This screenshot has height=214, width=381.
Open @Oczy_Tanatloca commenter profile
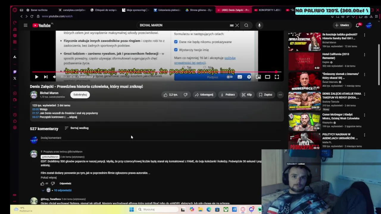[x=51, y=199]
